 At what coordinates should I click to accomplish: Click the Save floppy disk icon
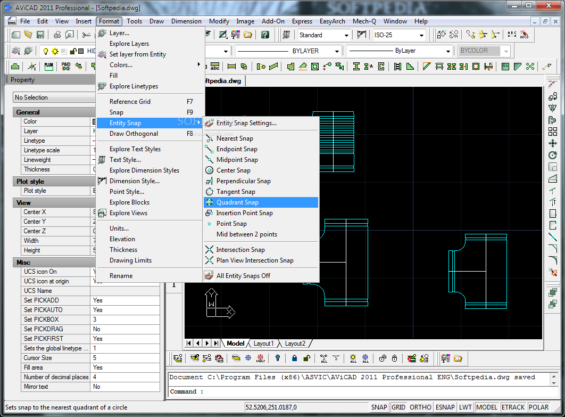point(40,35)
